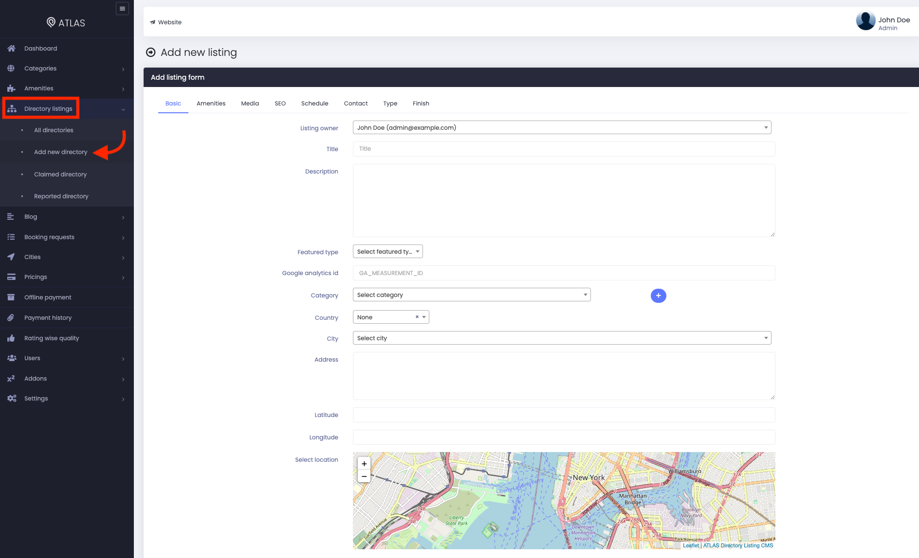This screenshot has width=919, height=558.
Task: Click the Google analytics id field
Action: (564, 273)
